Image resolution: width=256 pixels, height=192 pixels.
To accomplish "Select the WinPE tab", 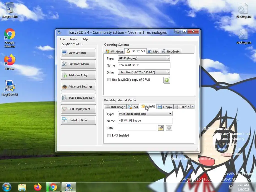I will (x=148, y=106).
